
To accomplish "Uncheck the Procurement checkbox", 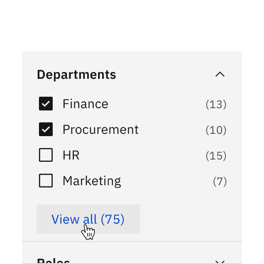I will (46, 129).
